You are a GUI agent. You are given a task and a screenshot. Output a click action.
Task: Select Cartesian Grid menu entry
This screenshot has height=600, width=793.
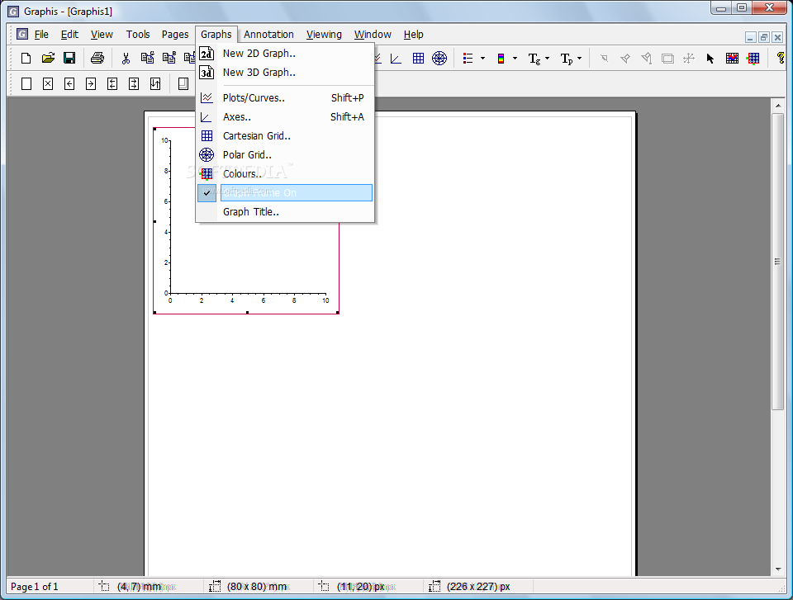285,135
